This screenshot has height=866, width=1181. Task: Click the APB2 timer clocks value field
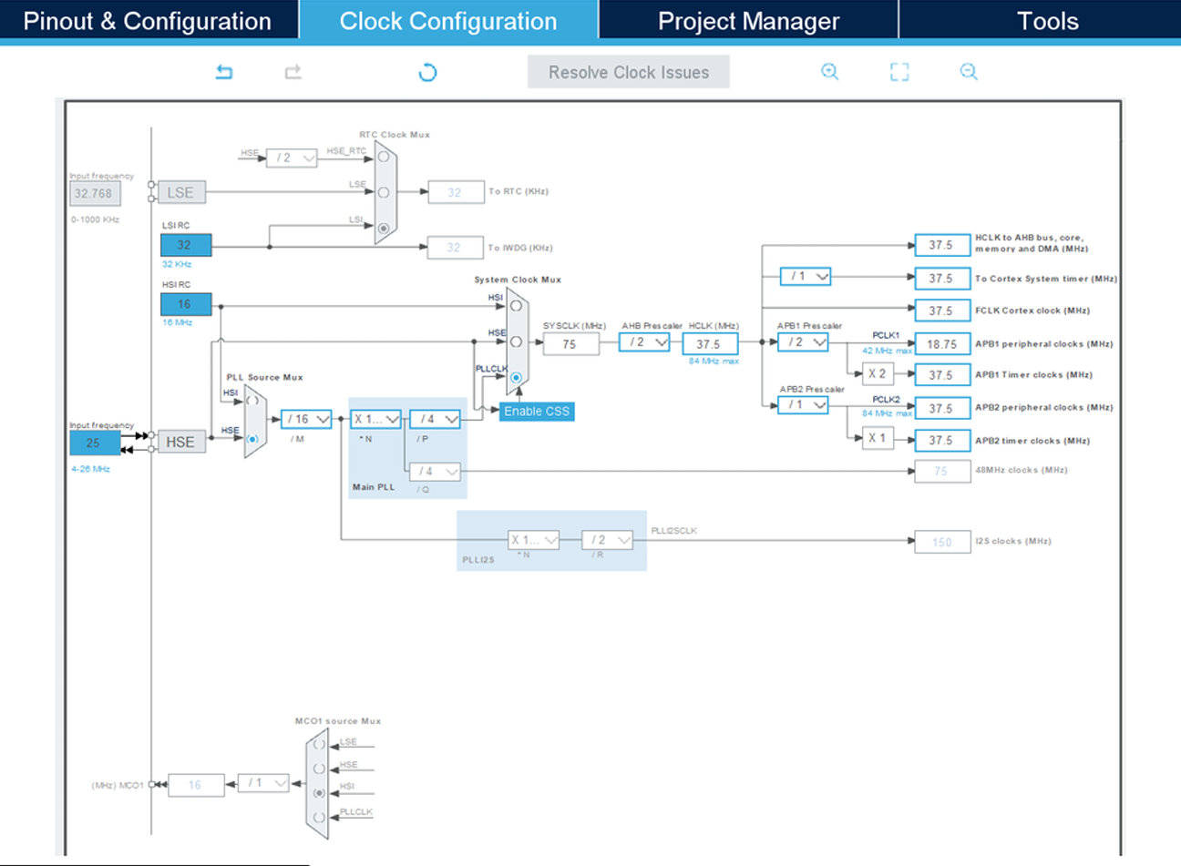click(942, 440)
